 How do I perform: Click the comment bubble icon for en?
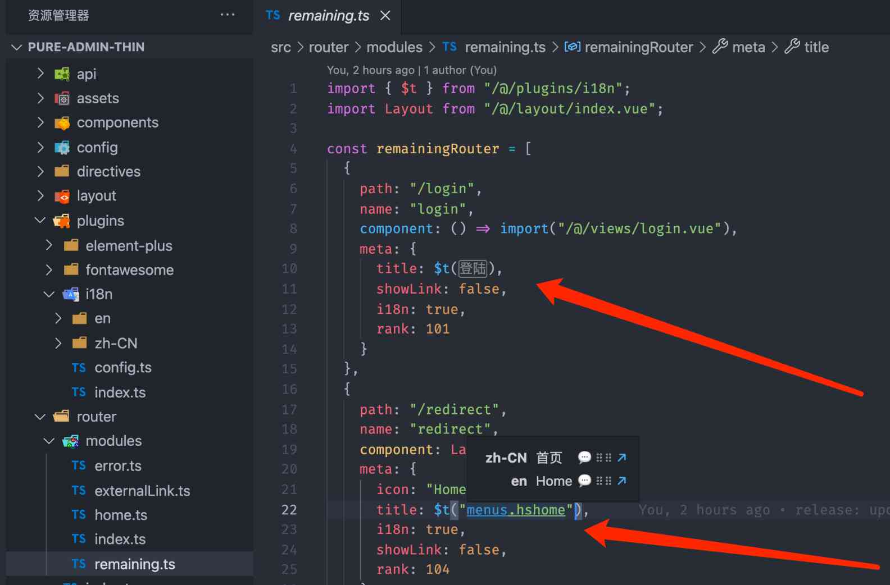pos(584,481)
